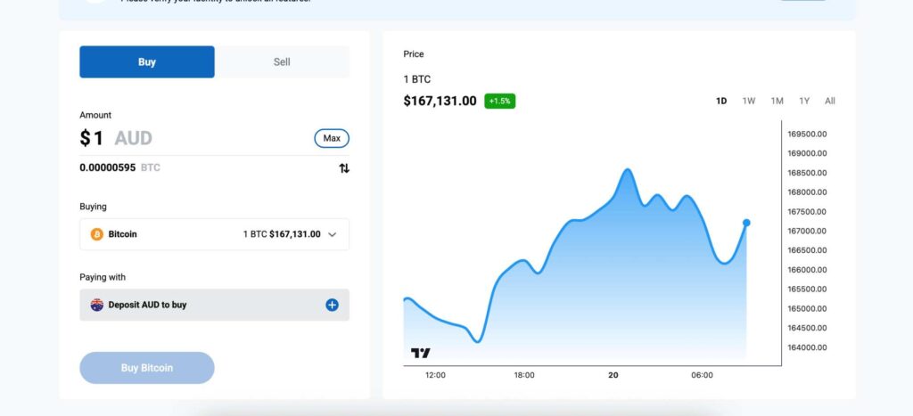913x416 pixels.
Task: Click the 18:00 time axis label
Action: [524, 375]
